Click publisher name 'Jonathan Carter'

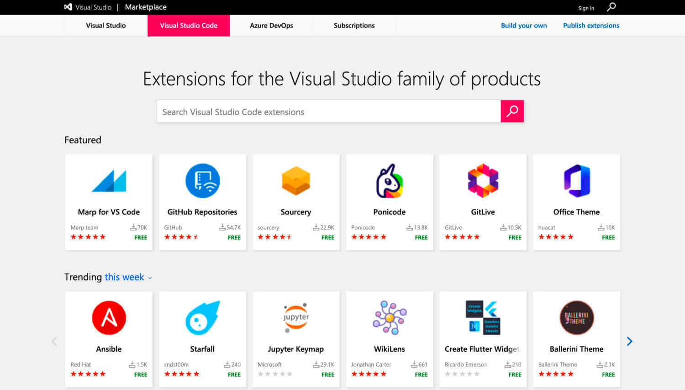(x=371, y=364)
